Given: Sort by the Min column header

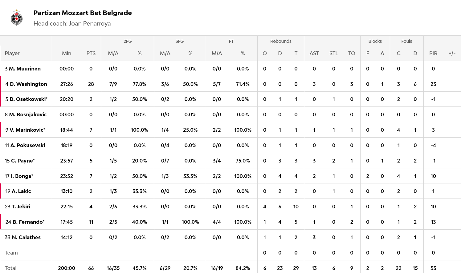Looking at the screenshot, I should 67,53.
